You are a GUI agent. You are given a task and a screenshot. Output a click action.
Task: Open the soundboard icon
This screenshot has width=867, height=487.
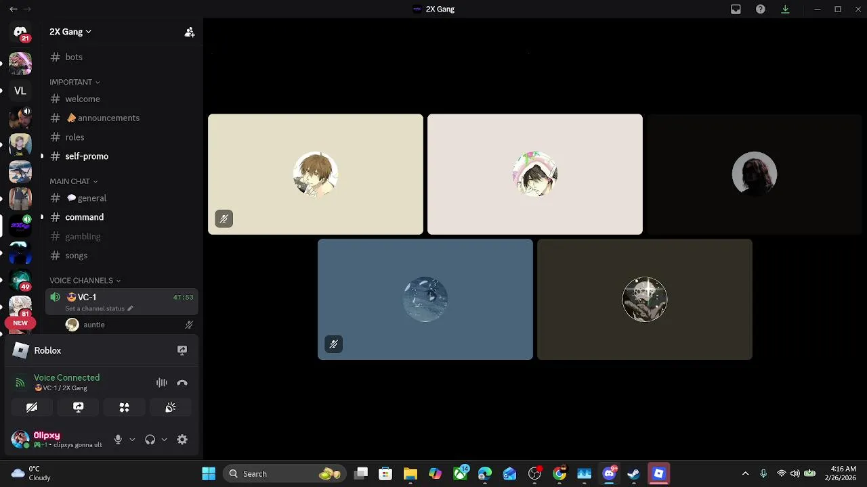click(x=171, y=407)
